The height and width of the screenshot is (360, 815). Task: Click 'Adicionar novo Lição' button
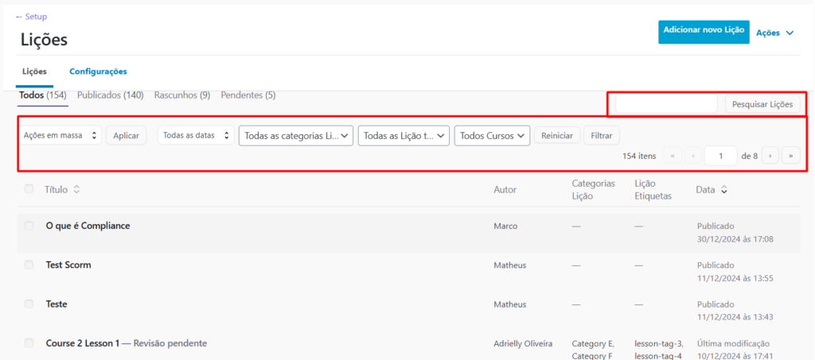coord(704,32)
